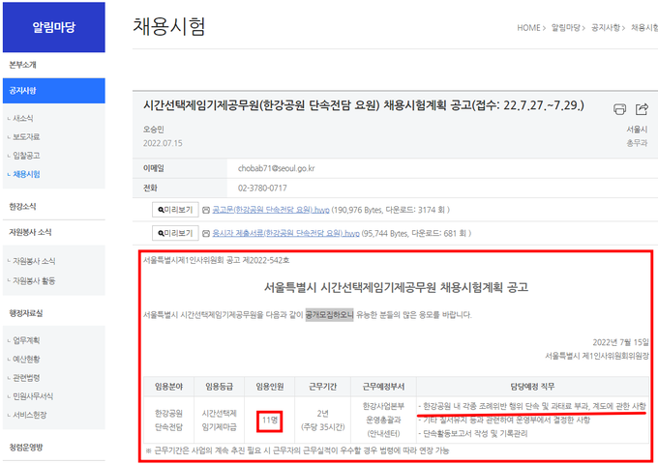Viewport: 658px width, 464px height.
Task: Open the 입찰공고 submenu
Action: point(26,156)
